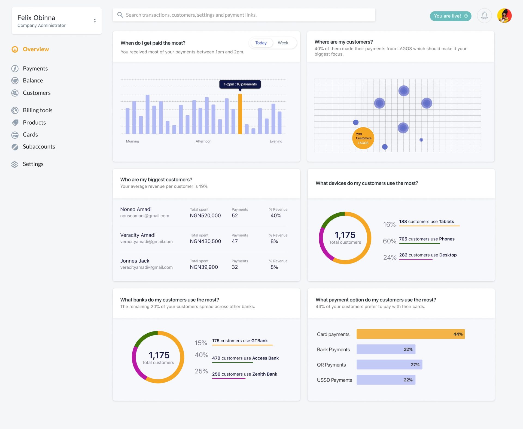The image size is (523, 429).
Task: Click the NGN520,000 total spent value
Action: coord(205,216)
